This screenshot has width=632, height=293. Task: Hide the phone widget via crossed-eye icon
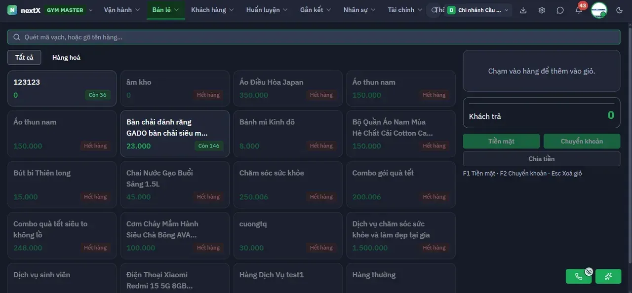589,271
